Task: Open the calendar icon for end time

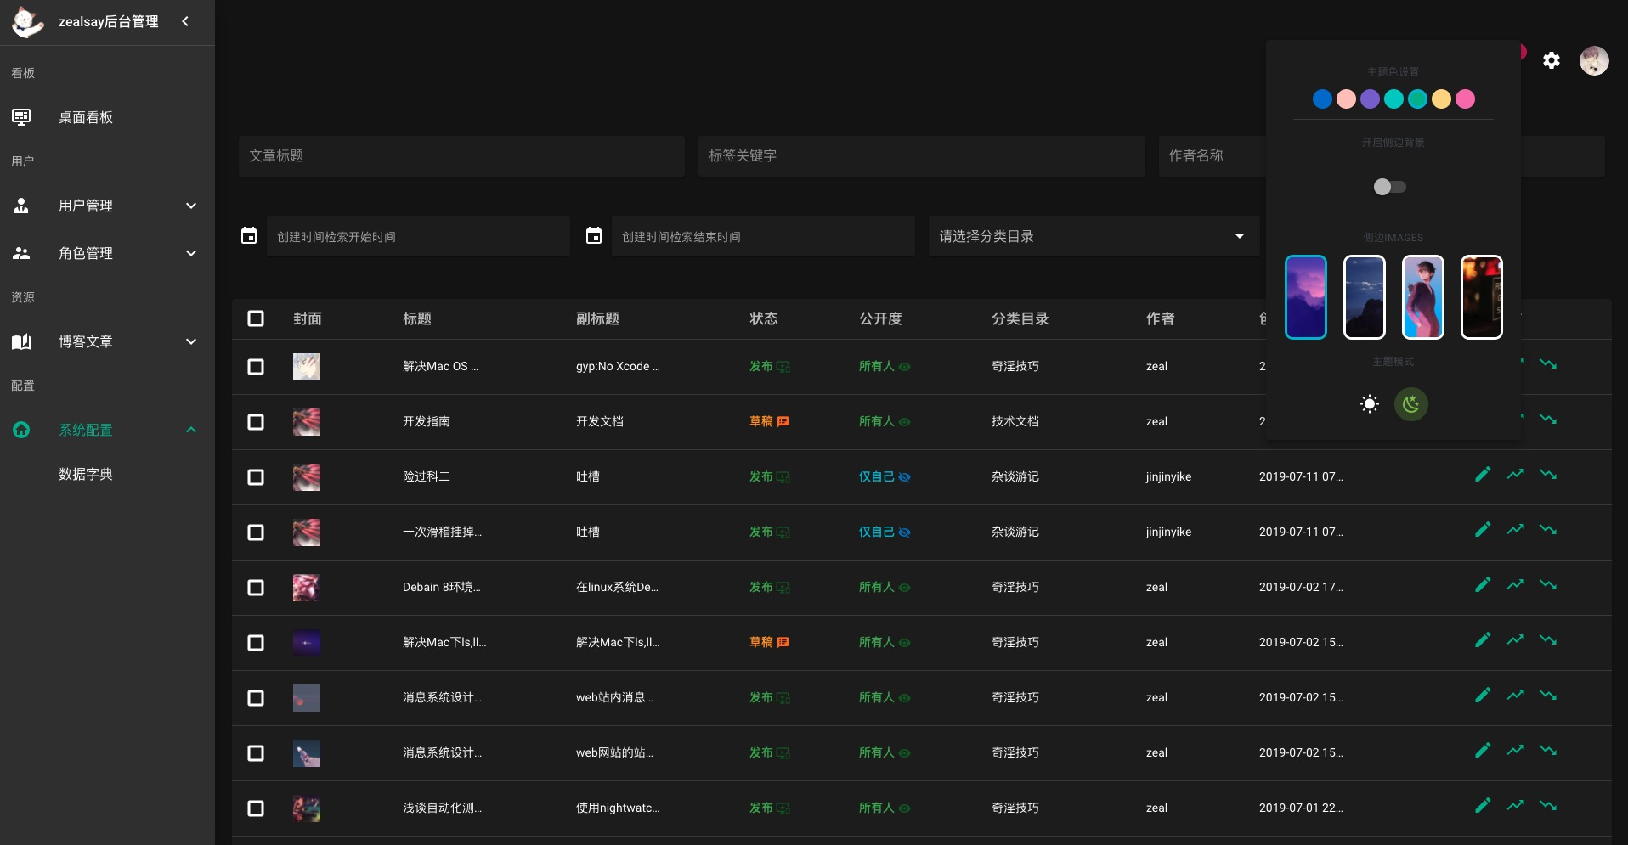Action: pos(594,236)
